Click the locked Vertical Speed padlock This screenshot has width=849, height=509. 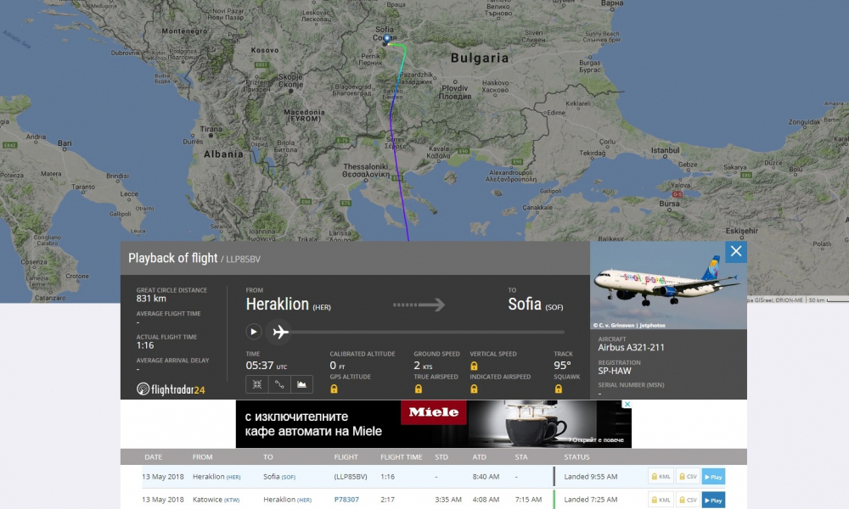tap(474, 366)
